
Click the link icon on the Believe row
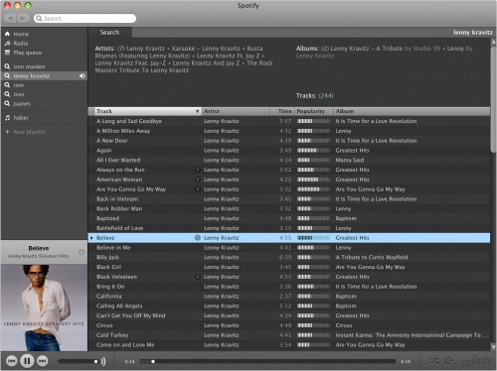[198, 238]
